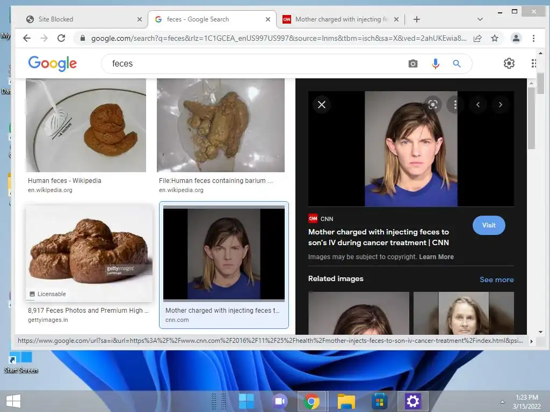Click the large mugshot preview image
Viewport: 550px width, 412px height.
(x=411, y=149)
